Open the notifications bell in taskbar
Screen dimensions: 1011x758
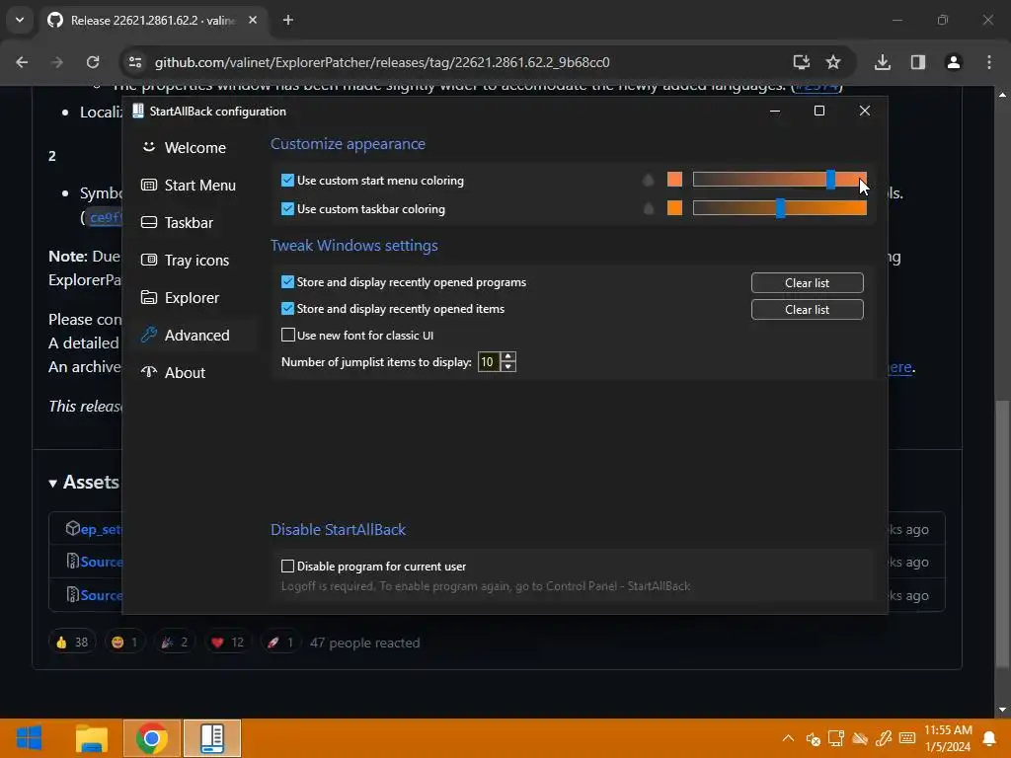(988, 738)
